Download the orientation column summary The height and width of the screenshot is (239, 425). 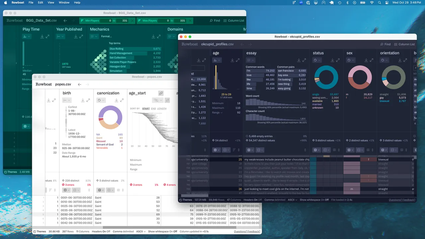(x=399, y=60)
